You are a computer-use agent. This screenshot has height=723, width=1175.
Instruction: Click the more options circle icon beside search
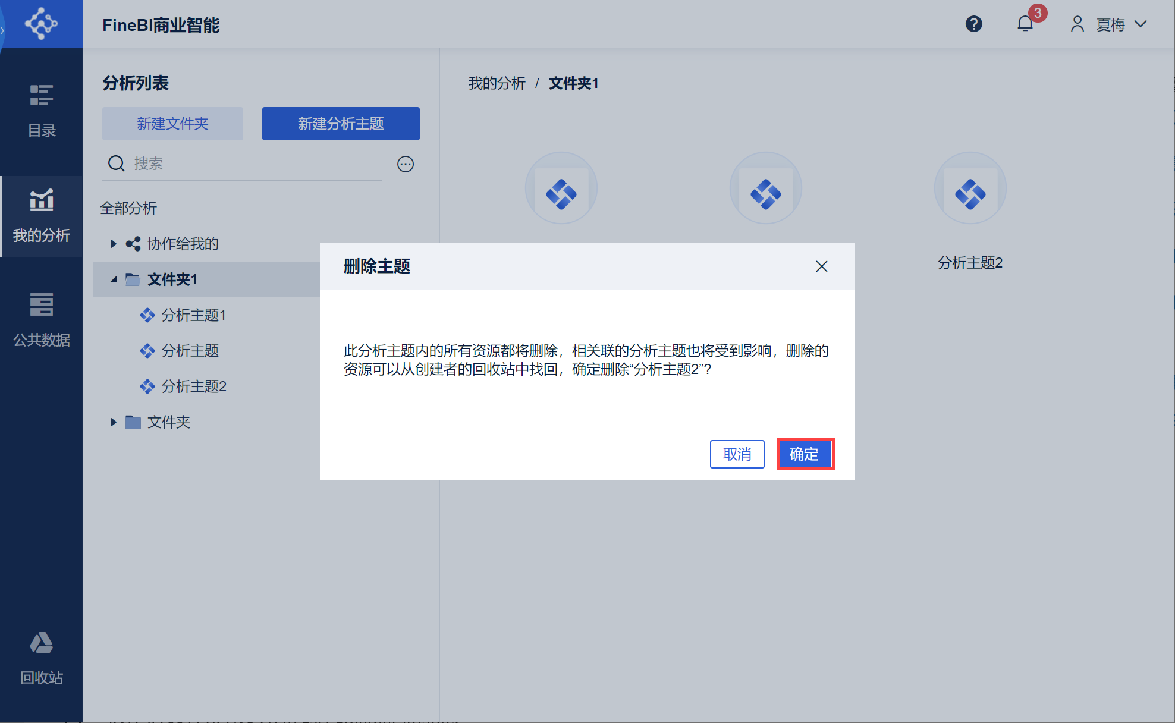click(406, 164)
